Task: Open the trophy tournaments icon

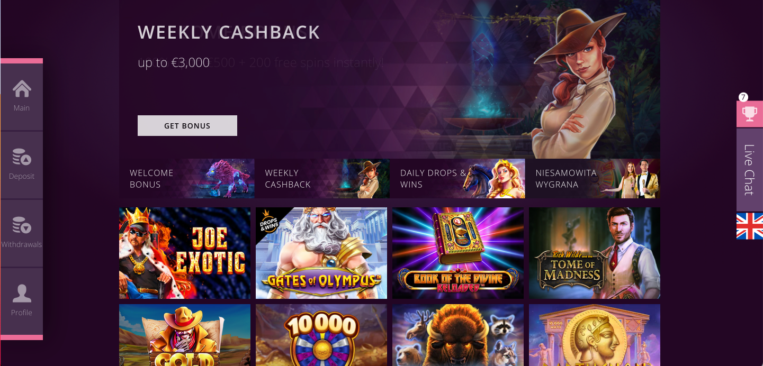Action: click(x=750, y=114)
